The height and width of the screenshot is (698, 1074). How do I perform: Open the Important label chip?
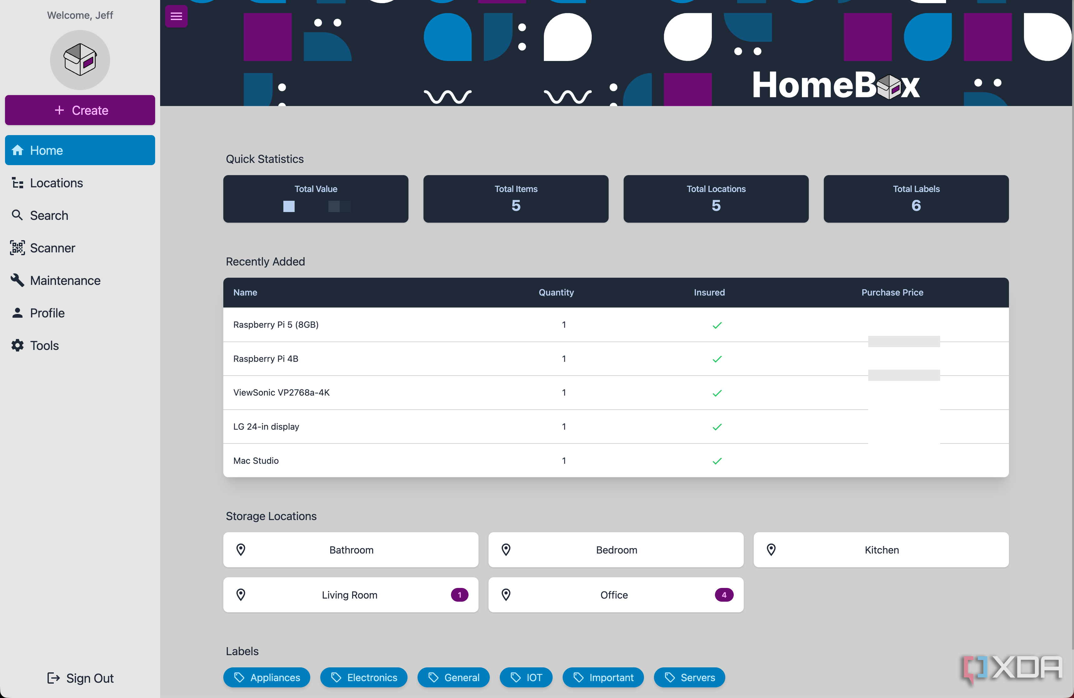(x=603, y=677)
